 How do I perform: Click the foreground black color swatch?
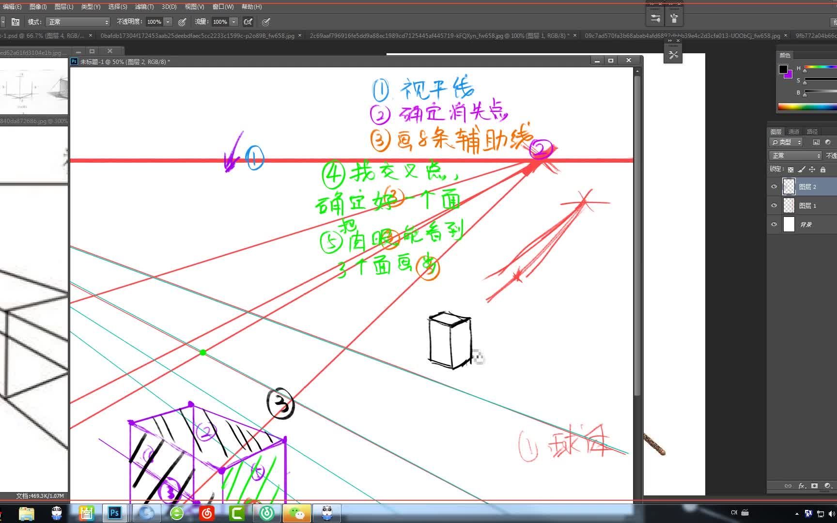(783, 69)
